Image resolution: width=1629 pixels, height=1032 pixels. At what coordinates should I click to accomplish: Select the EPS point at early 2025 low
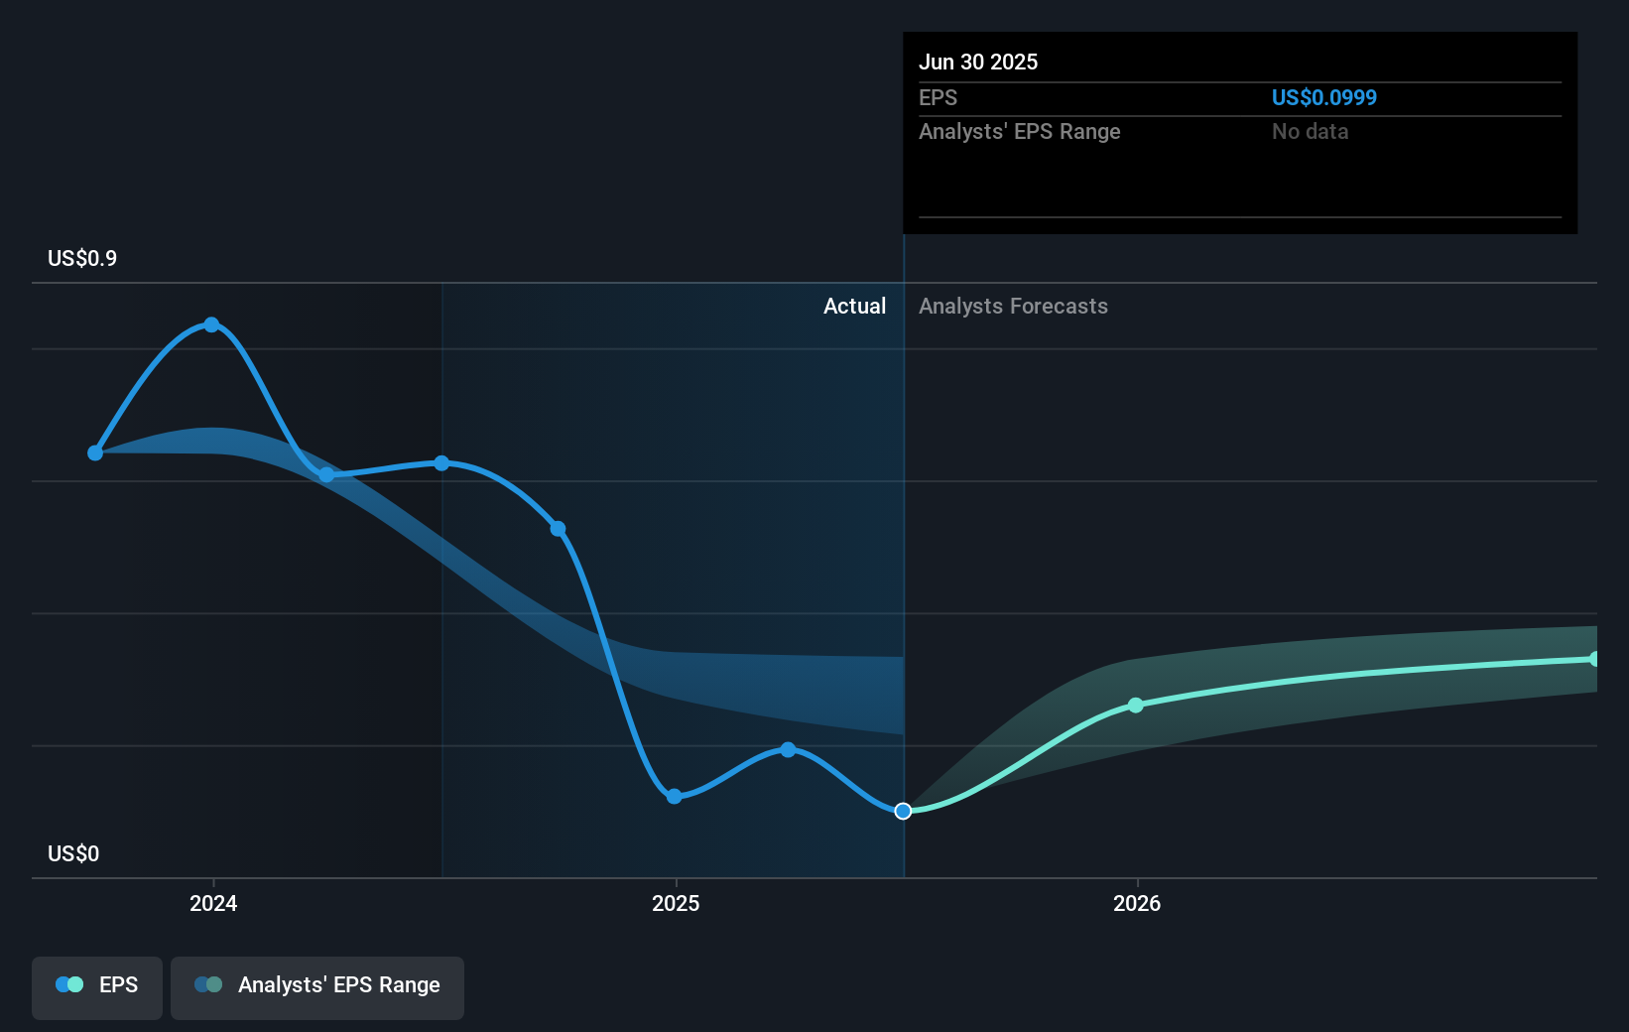[x=675, y=796]
